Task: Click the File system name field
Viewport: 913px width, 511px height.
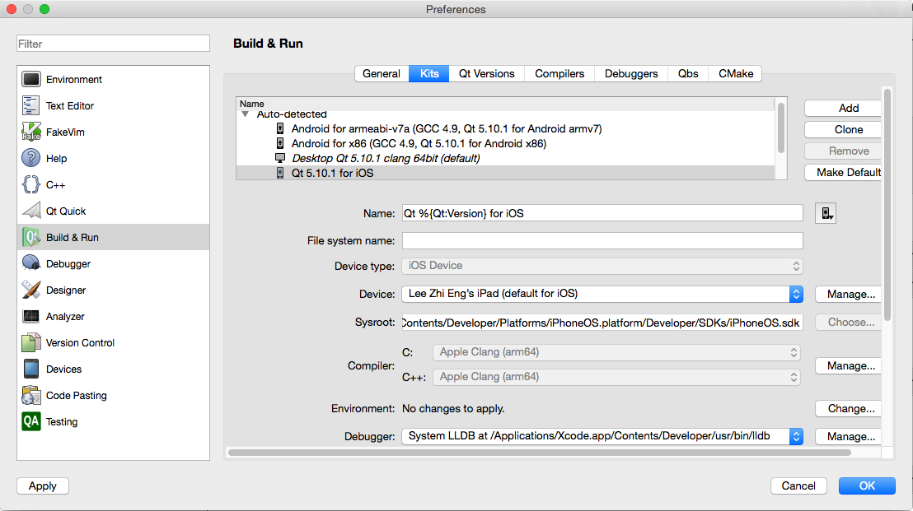Action: tap(602, 240)
